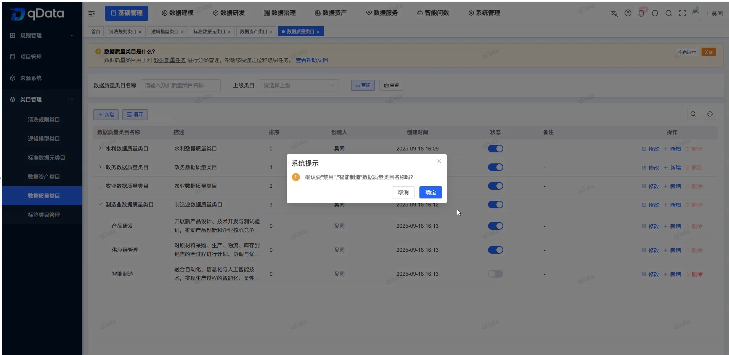Expand the 政务数据质量类目 row
The image size is (729, 355).
pyautogui.click(x=100, y=167)
